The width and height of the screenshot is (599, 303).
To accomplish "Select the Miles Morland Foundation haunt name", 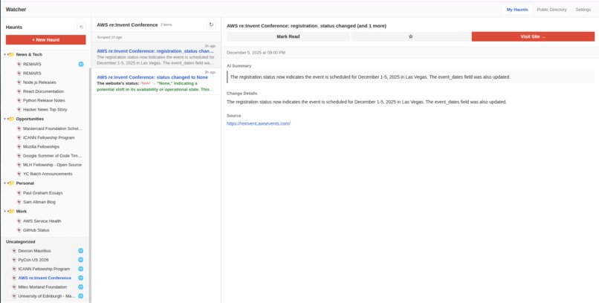I will click(42, 287).
